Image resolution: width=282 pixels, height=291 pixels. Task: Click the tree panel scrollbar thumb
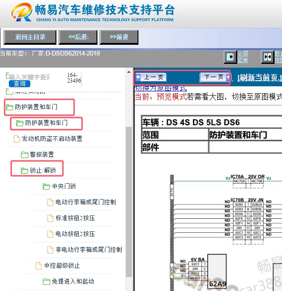(x=129, y=202)
